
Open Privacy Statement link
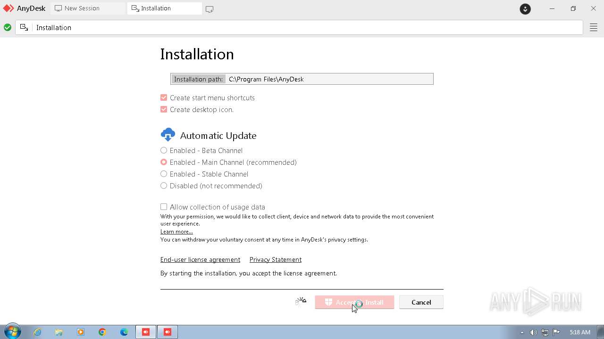tap(276, 259)
